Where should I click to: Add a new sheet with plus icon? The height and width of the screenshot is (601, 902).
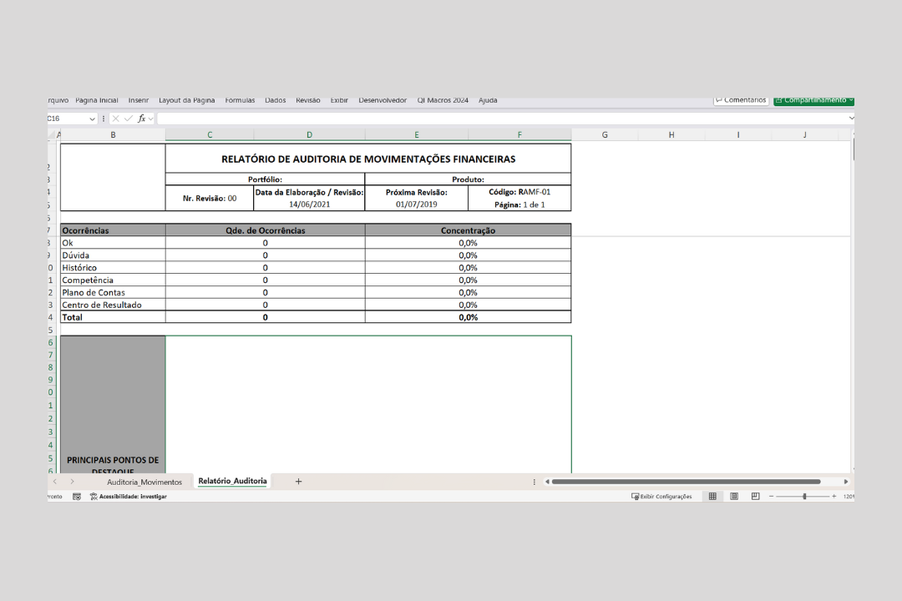(298, 482)
